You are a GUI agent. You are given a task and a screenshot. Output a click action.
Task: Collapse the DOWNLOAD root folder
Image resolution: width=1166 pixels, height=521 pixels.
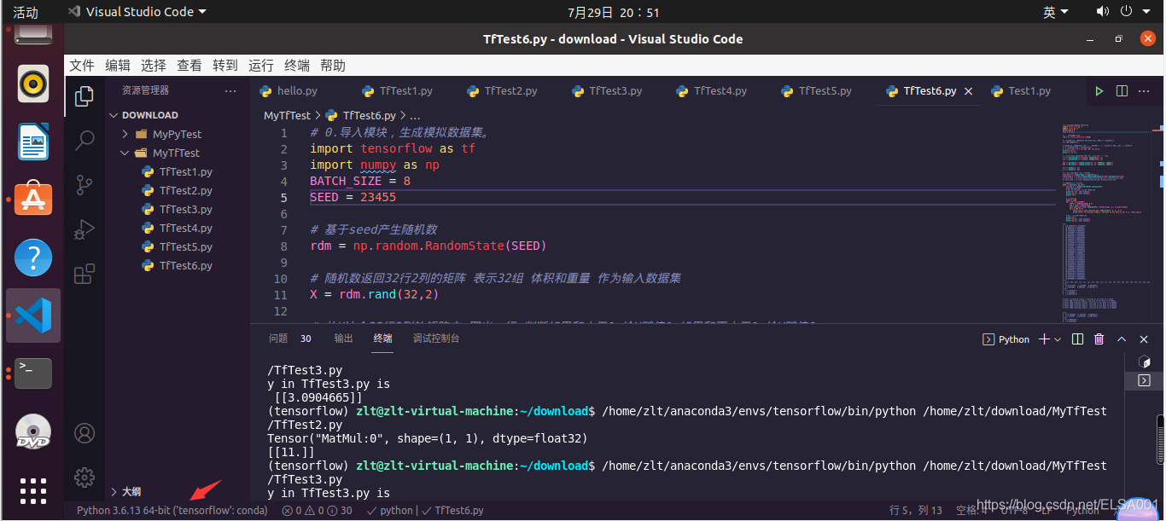pyautogui.click(x=178, y=115)
